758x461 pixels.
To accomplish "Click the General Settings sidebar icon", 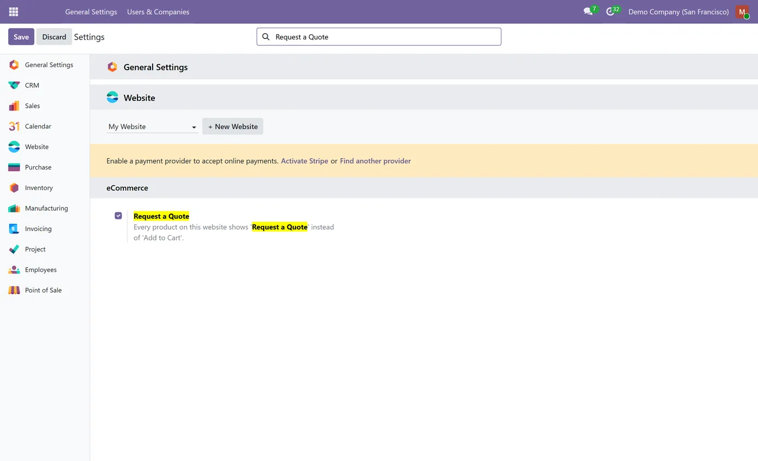I will tap(14, 65).
